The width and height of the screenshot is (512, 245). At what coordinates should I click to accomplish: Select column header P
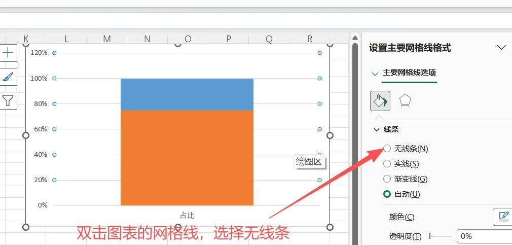click(x=229, y=39)
